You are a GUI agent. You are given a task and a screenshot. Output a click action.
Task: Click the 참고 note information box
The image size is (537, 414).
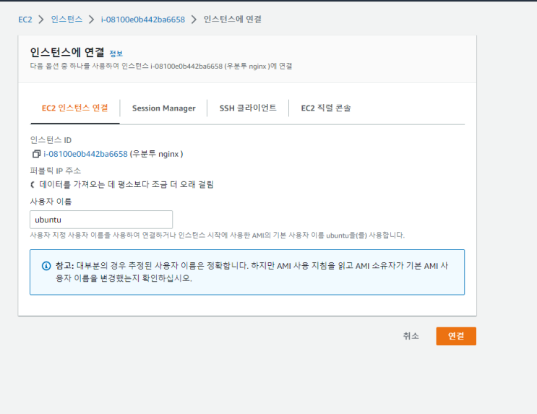[247, 272]
